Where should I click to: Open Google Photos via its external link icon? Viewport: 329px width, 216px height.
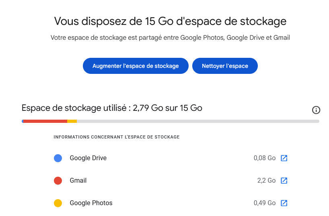pyautogui.click(x=284, y=203)
